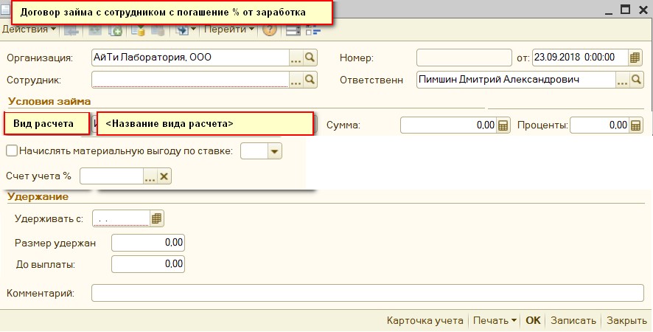Screen dimensions: 653x332
Task: Click magnifier icon next to Сотрудник field
Action: (310, 79)
